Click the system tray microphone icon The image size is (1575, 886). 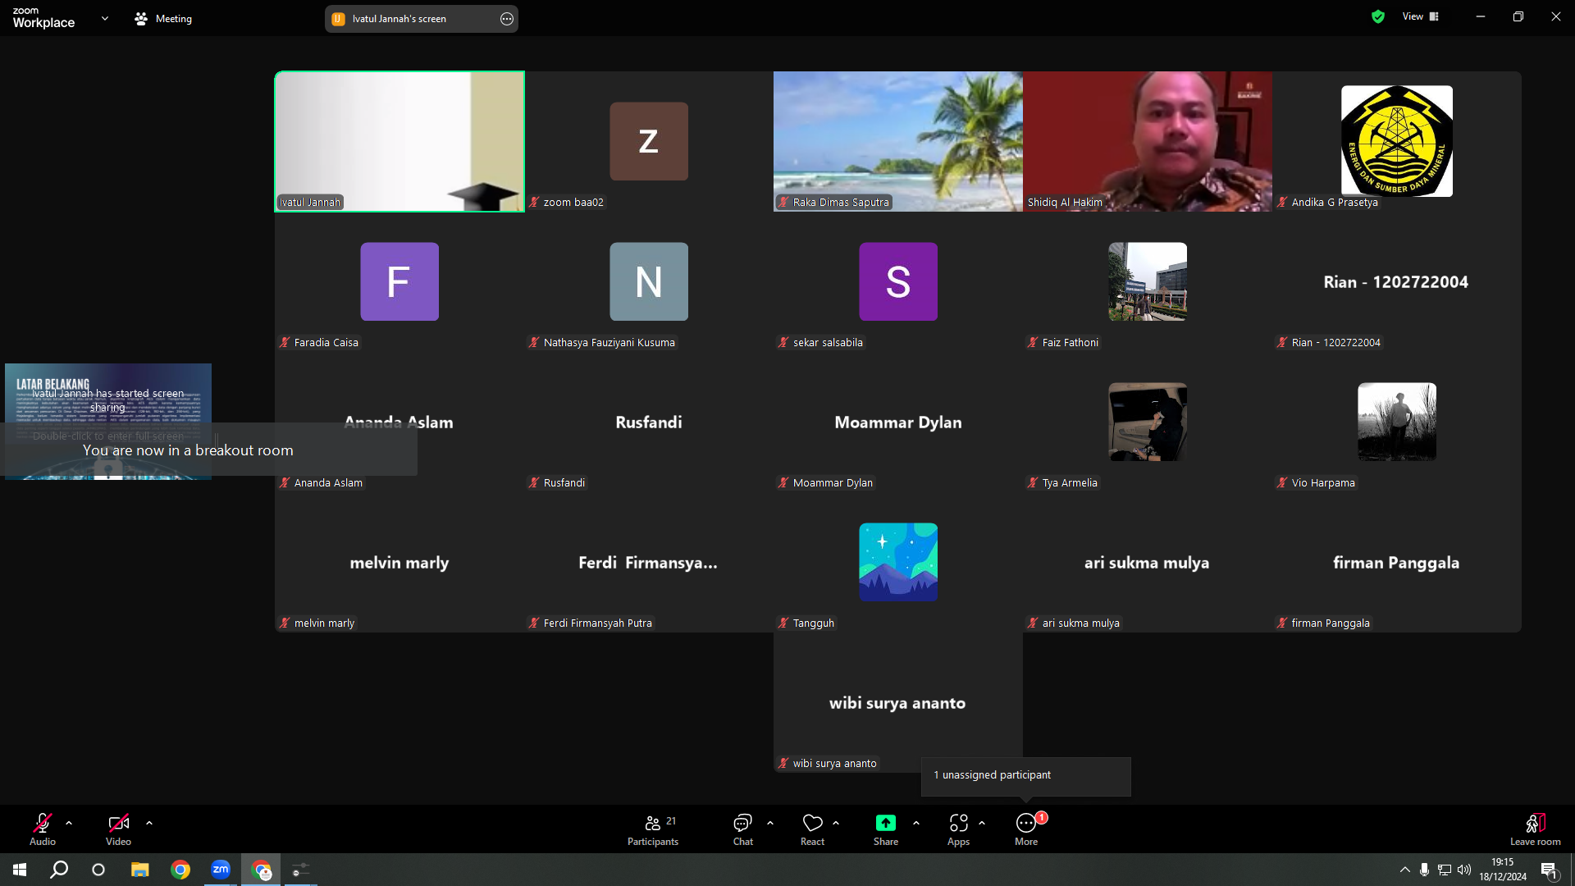1425,870
